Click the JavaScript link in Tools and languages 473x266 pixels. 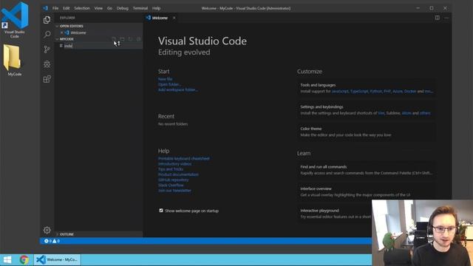click(340, 91)
